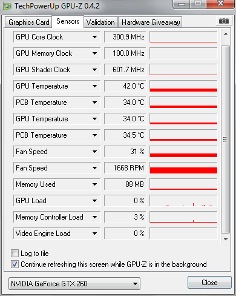Click the GPU-Z title bar app icon
236x296 pixels.
[x=7, y=6]
